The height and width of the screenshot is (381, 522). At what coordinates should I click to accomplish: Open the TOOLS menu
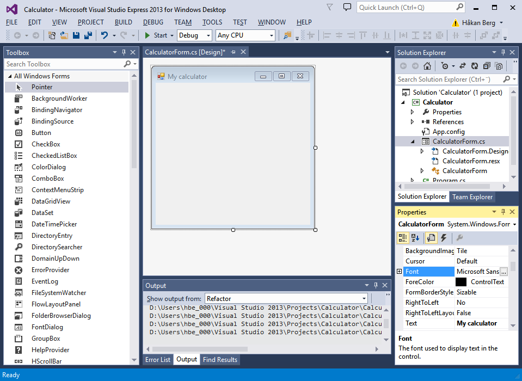click(x=212, y=22)
